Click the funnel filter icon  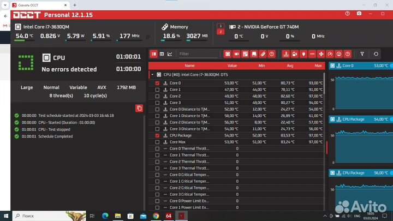pos(362,54)
